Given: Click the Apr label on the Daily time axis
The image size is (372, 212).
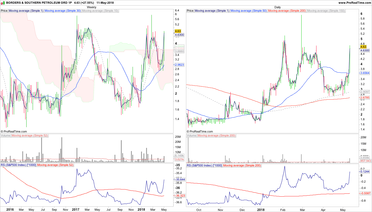Looking at the screenshot, I should (x=323, y=209).
